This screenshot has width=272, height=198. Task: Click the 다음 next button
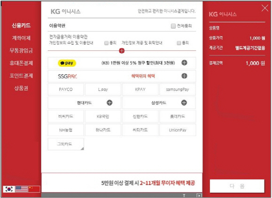tap(237, 186)
